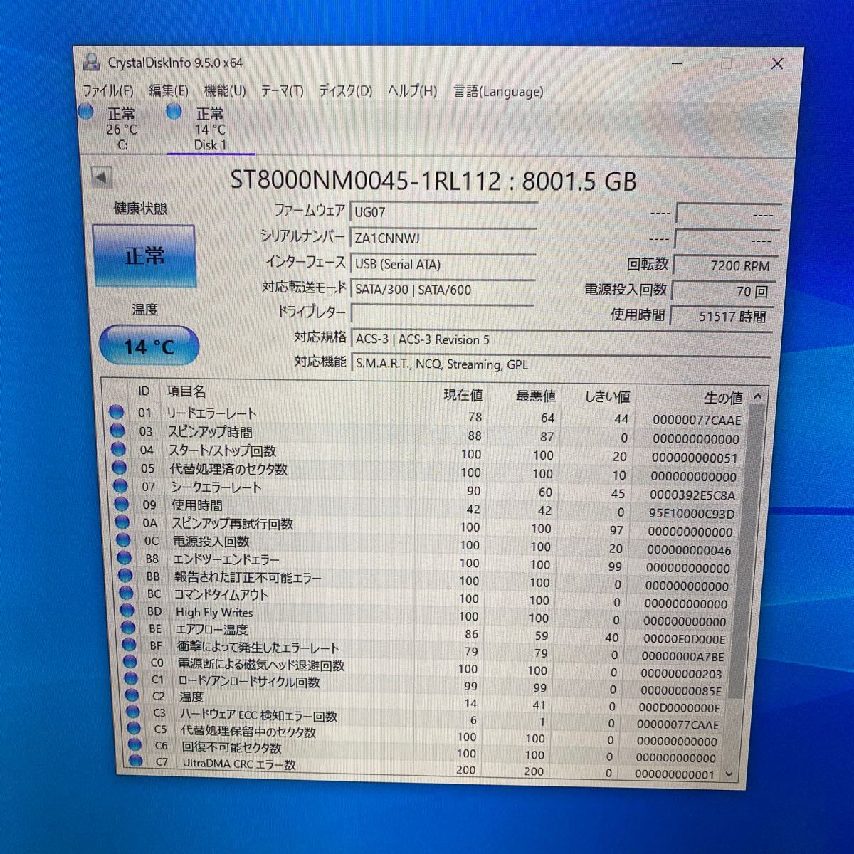Open the 機能(U) menu
The width and height of the screenshot is (854, 854).
coord(225,90)
